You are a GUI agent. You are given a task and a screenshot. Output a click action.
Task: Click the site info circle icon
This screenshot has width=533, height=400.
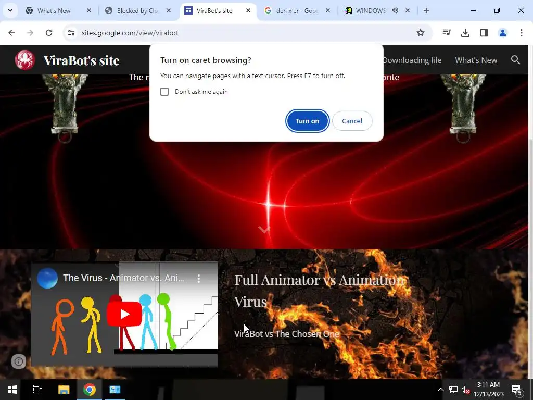[x=19, y=361]
